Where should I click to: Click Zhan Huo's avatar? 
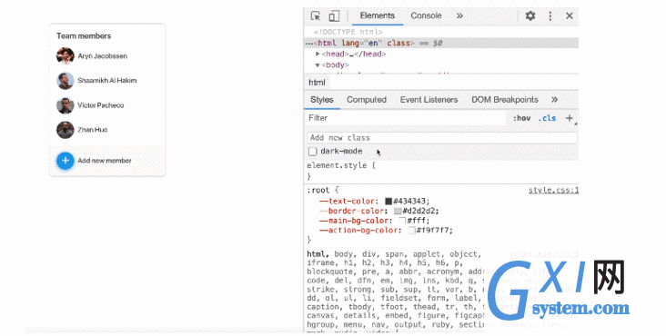pos(65,130)
